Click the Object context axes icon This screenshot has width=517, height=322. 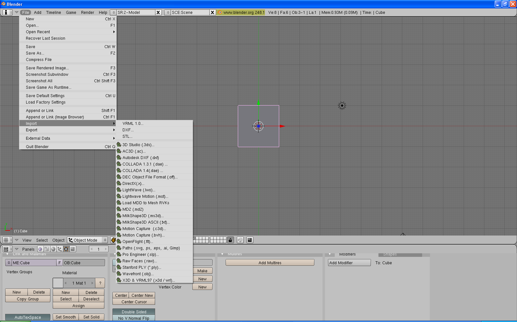click(x=60, y=249)
